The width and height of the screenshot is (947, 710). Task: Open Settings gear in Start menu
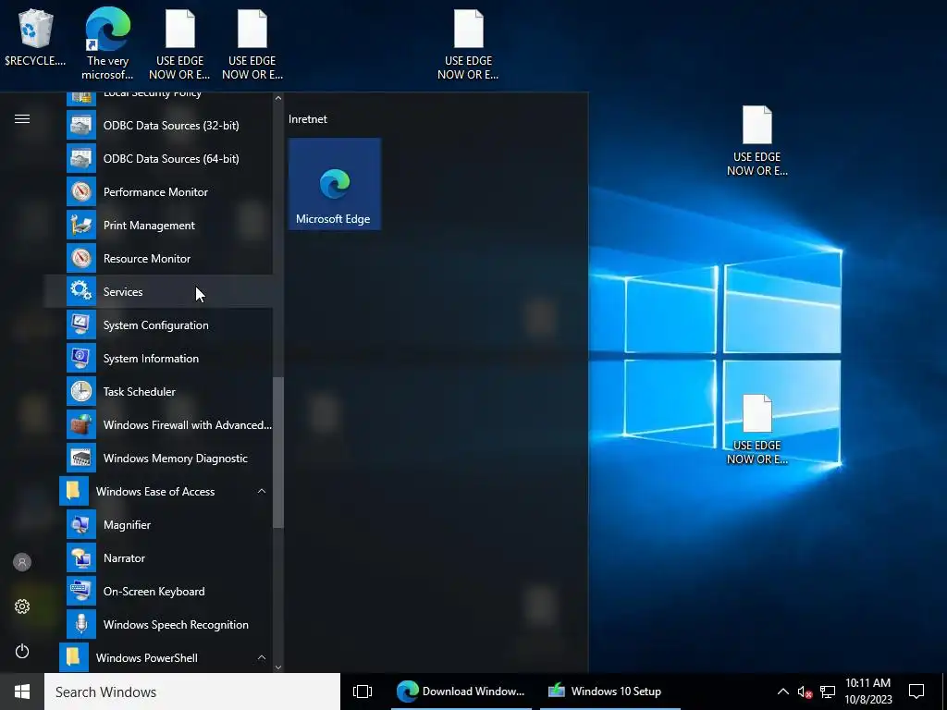pos(22,606)
